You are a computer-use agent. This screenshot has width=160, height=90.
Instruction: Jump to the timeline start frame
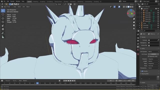pos(64,81)
